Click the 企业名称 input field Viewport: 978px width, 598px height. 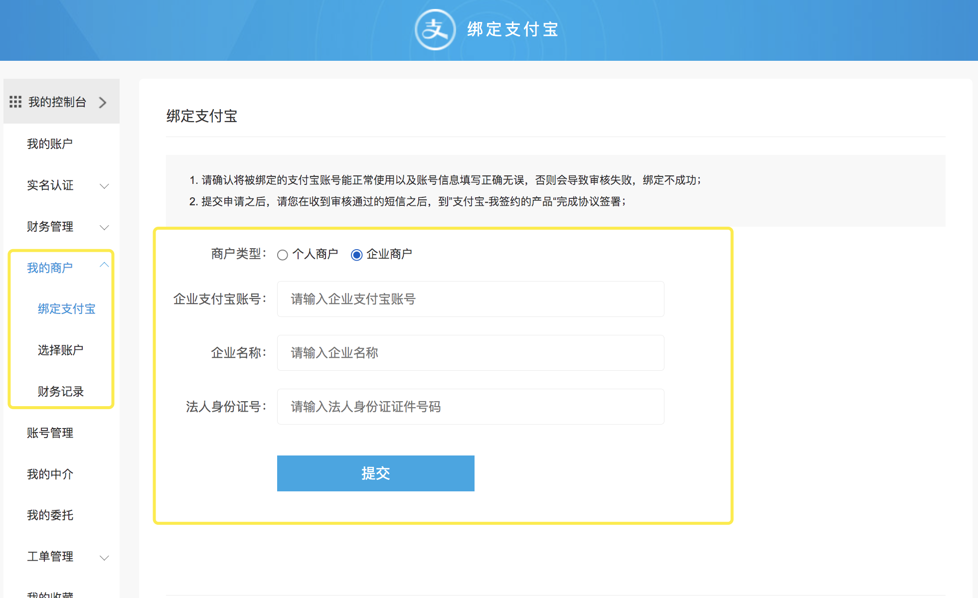click(470, 353)
